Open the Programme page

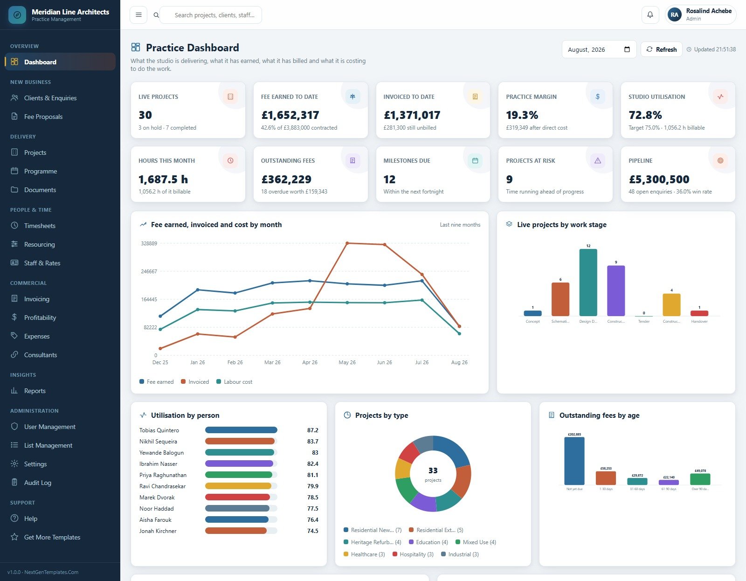(60, 171)
